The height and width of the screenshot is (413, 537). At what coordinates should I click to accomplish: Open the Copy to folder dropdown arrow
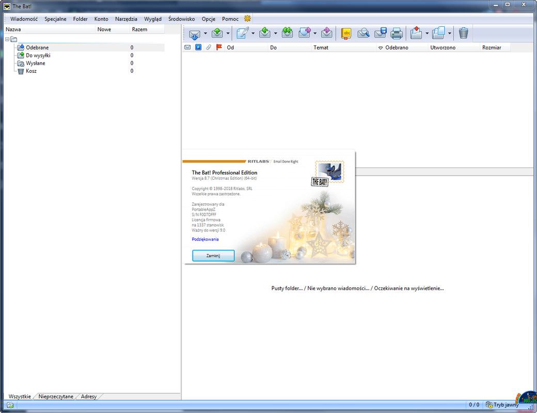pos(450,34)
